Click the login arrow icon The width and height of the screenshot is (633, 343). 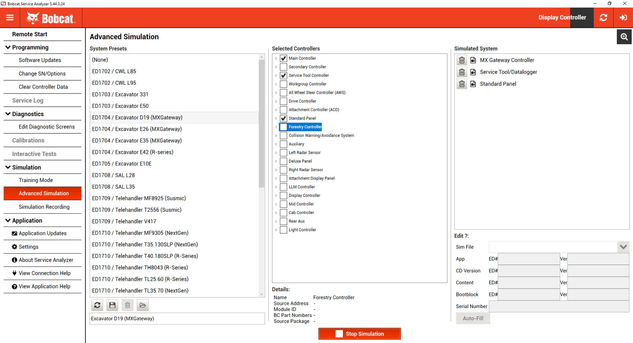click(623, 17)
